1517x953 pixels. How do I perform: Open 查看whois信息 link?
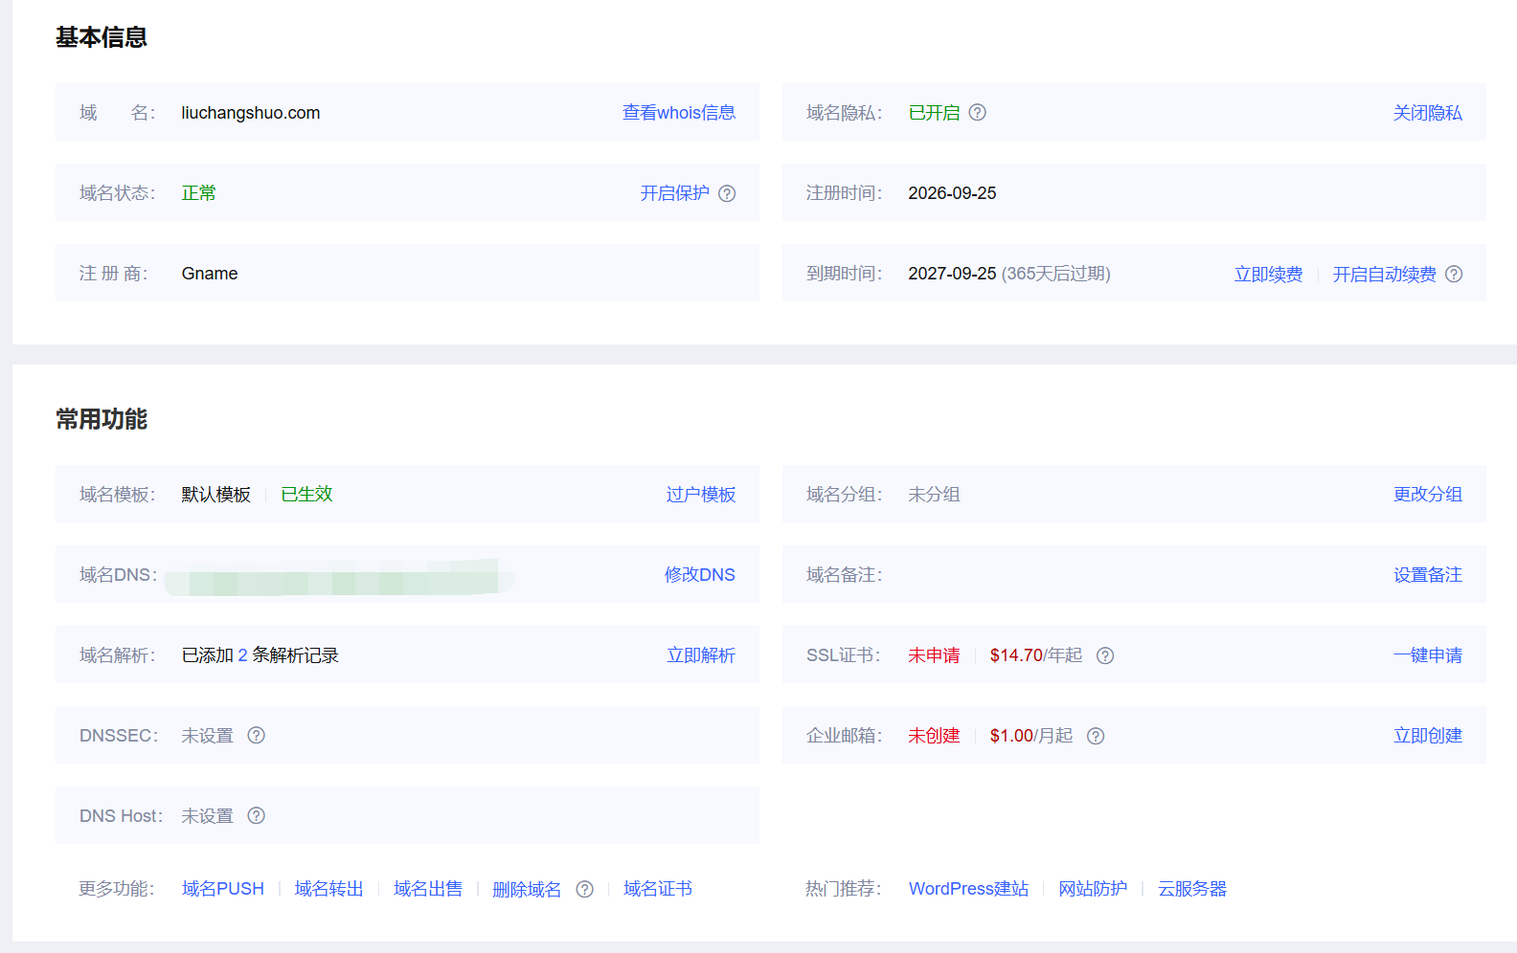point(679,112)
